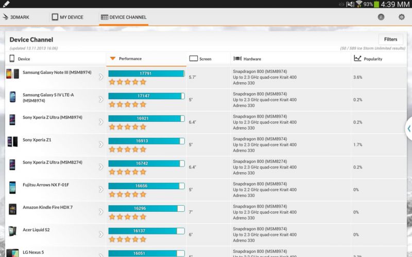The width and height of the screenshot is (412, 257).
Task: Open Fujitsu Arrows NX F-01F name
Action: point(46,185)
